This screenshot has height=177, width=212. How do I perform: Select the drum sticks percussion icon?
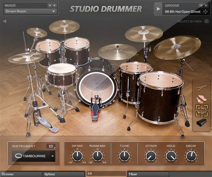(x=202, y=88)
